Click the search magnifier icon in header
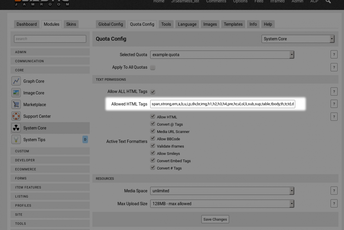344x230 pixels. (x=328, y=1)
